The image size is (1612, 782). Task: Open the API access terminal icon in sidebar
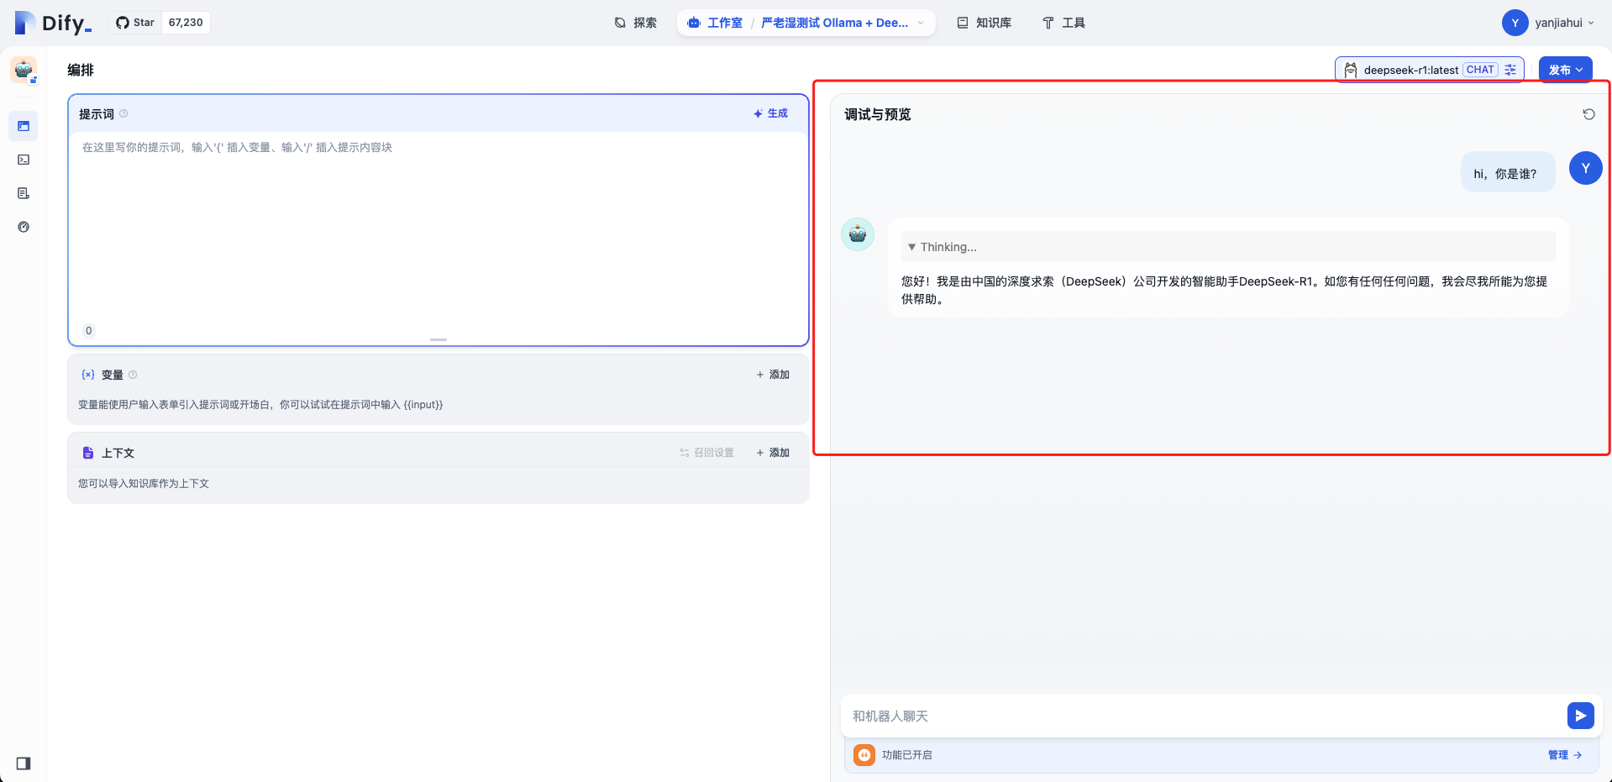pos(24,160)
